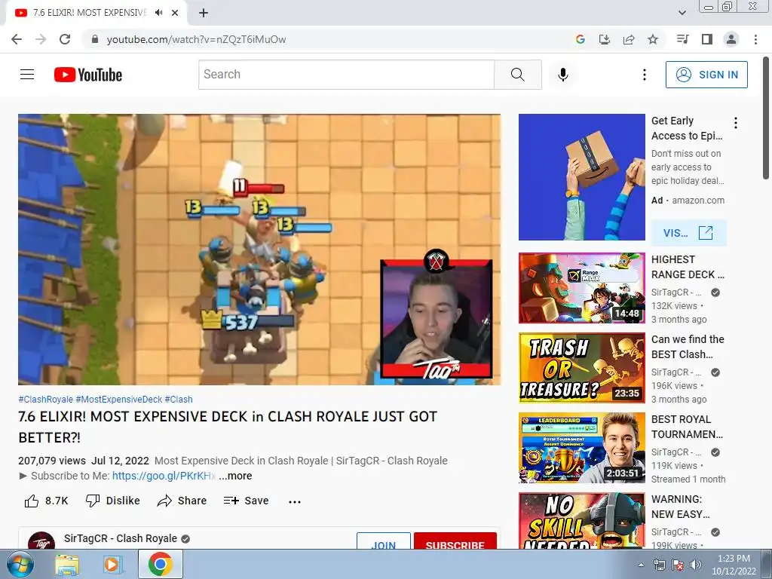Click the Share arrow button
Screen dimensions: 772x579
[x=182, y=501]
